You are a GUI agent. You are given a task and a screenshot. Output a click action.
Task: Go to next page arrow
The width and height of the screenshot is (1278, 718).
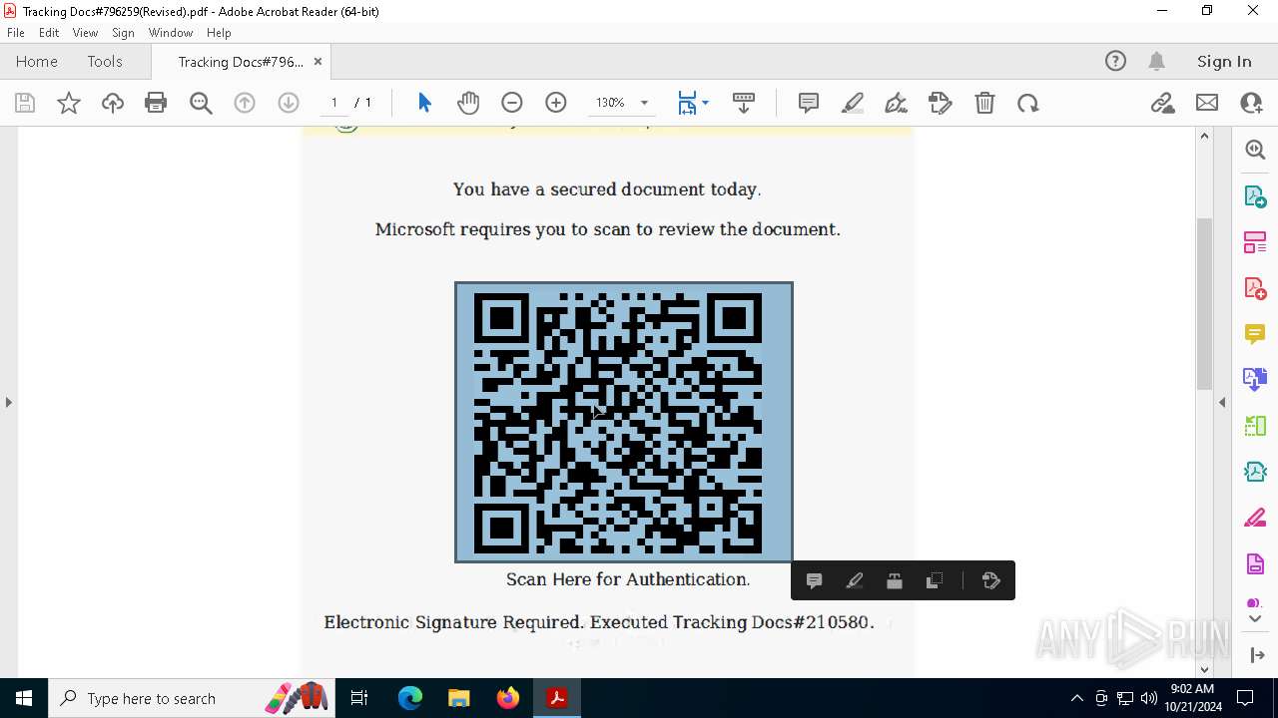[289, 103]
